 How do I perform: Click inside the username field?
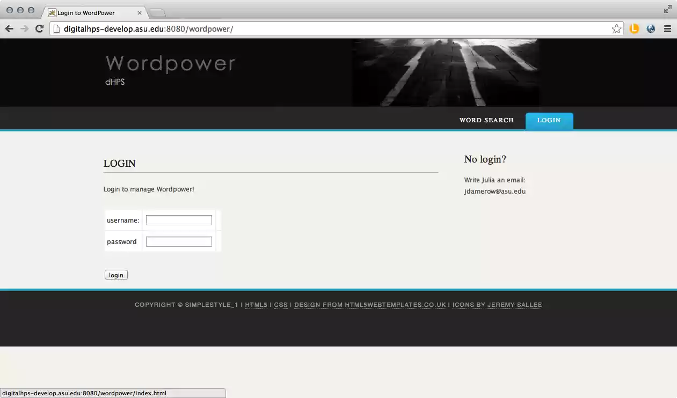pyautogui.click(x=178, y=220)
